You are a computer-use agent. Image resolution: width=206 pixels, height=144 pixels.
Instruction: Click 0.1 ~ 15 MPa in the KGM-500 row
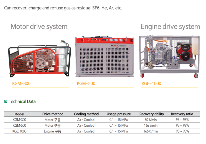click(x=119, y=125)
